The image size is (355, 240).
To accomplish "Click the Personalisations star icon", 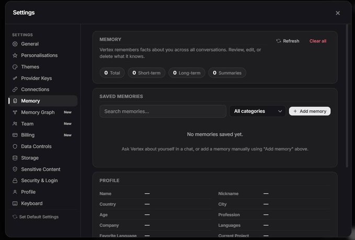I will tap(15, 55).
